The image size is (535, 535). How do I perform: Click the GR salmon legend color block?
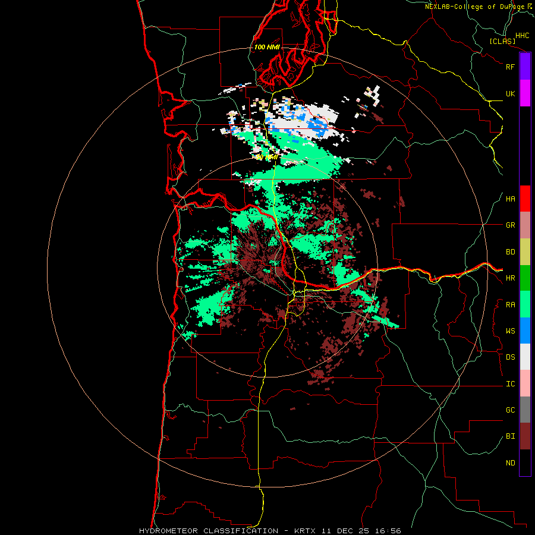[525, 225]
